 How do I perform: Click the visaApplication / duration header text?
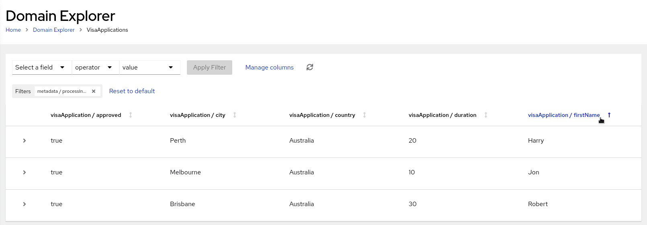442,115
